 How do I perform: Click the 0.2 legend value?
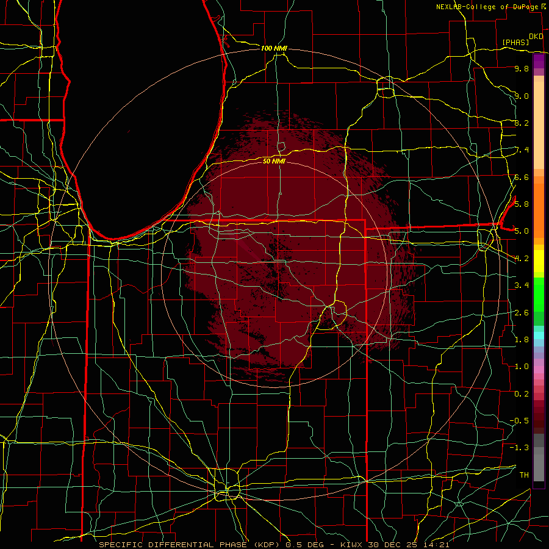tap(522, 393)
